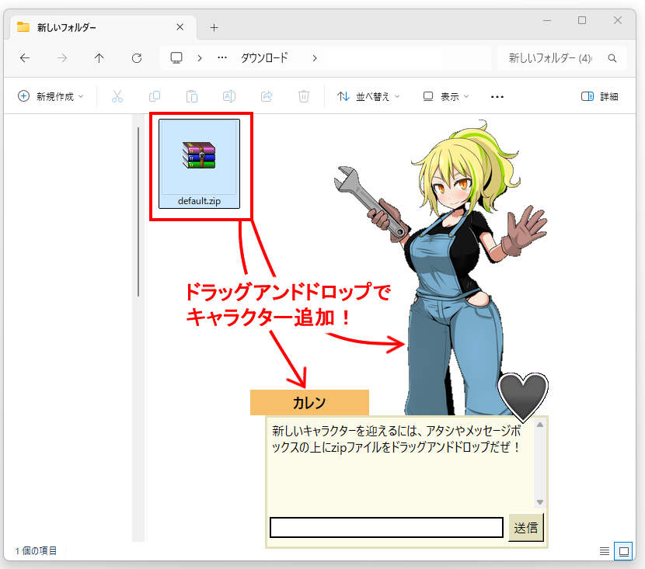
Task: Click the paste clipboard icon
Action: (x=192, y=96)
